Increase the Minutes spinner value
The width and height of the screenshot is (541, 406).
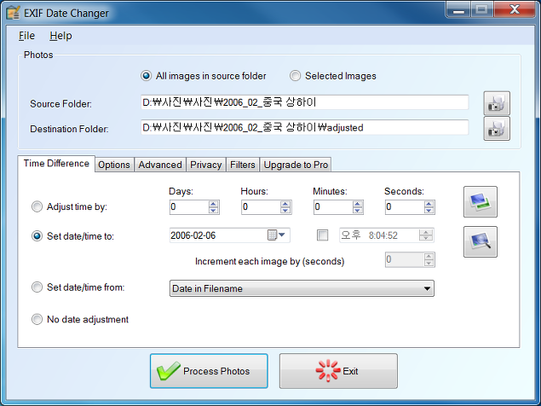click(x=358, y=204)
